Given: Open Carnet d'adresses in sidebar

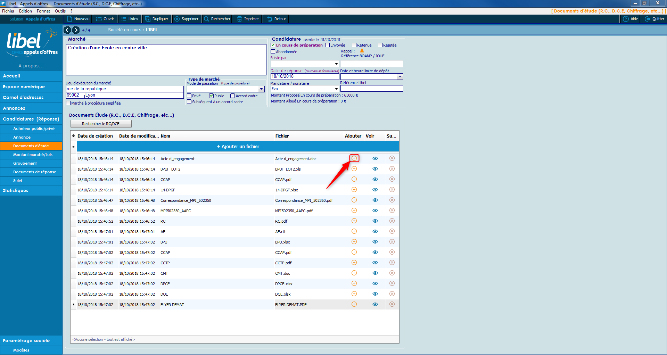Looking at the screenshot, I should 31,98.
